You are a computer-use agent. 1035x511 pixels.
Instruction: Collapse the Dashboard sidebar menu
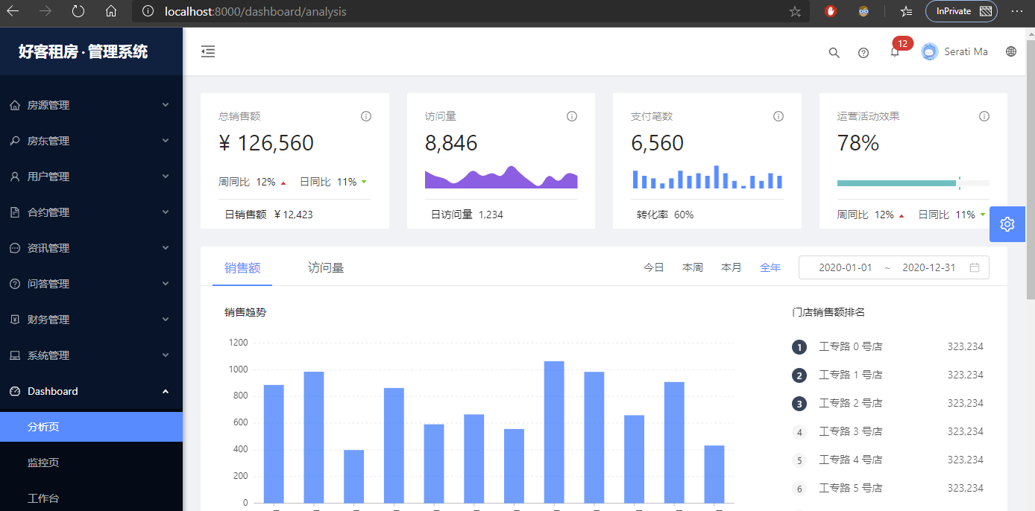91,391
